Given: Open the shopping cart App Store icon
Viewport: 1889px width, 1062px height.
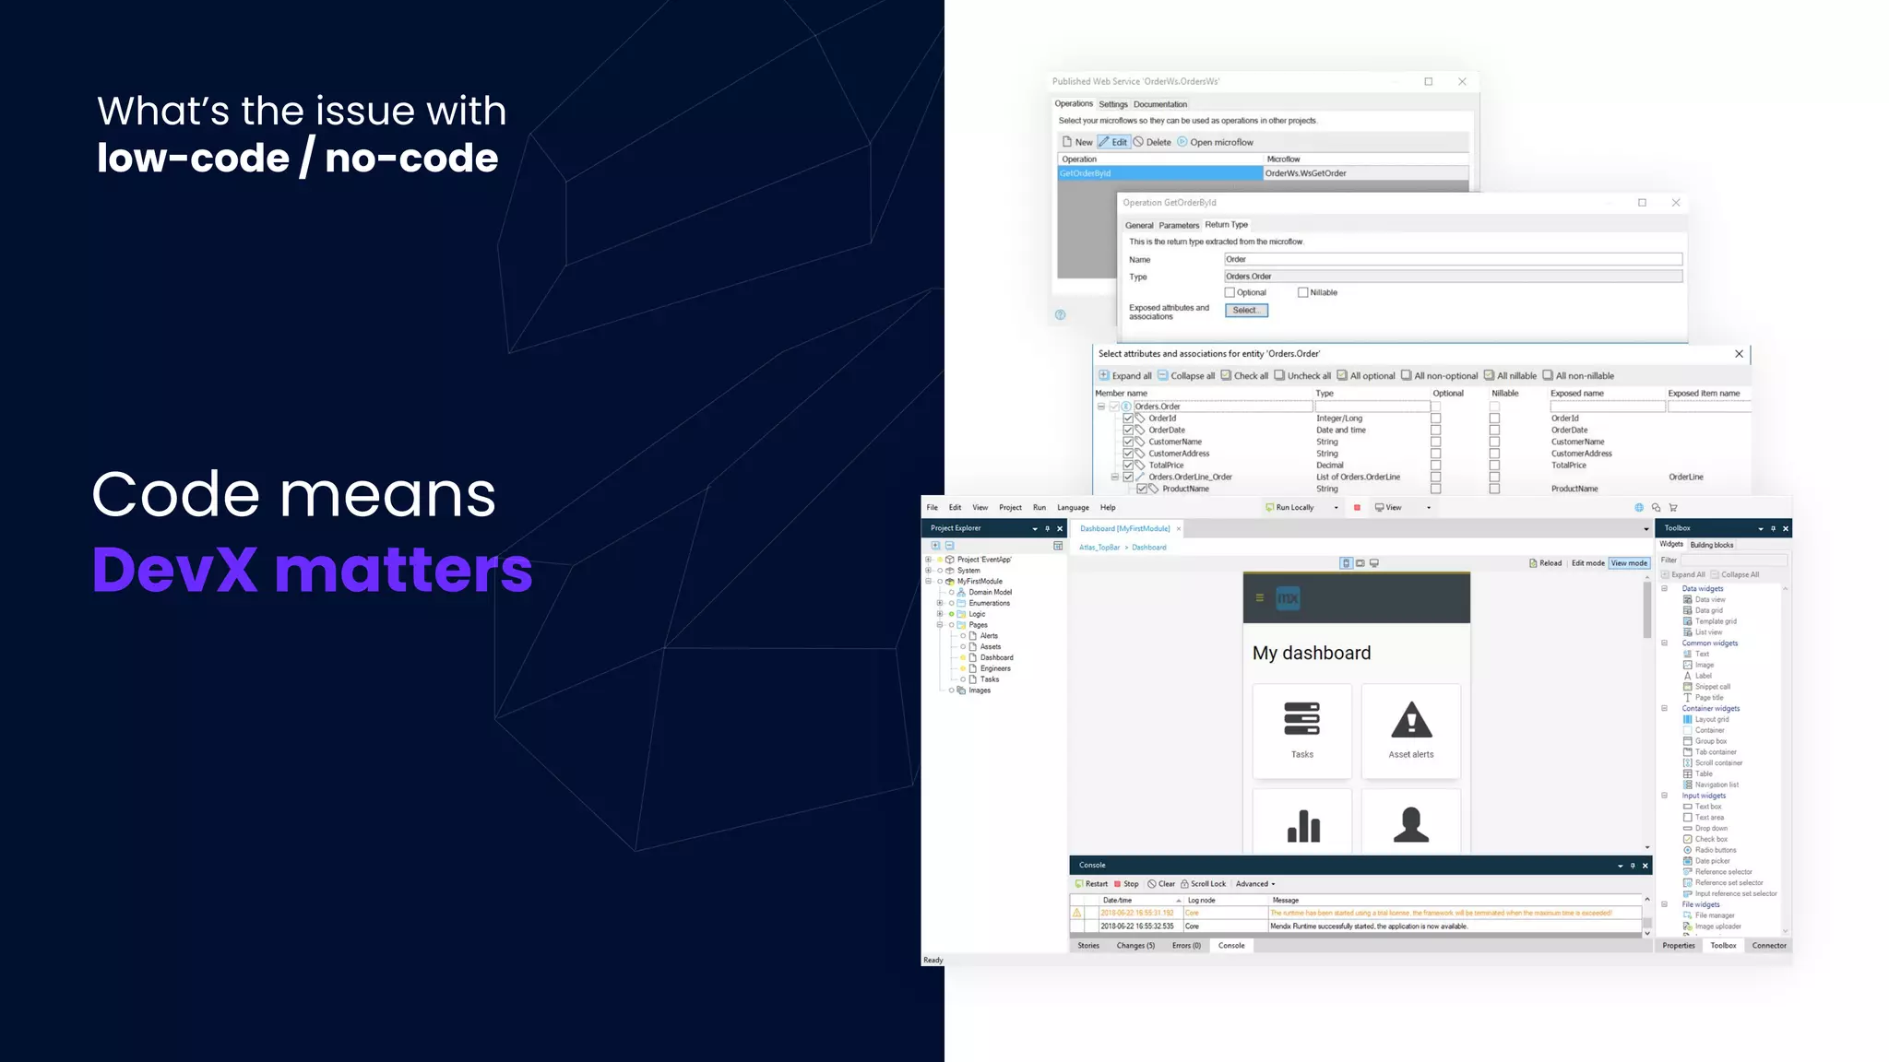Looking at the screenshot, I should pos(1673,508).
